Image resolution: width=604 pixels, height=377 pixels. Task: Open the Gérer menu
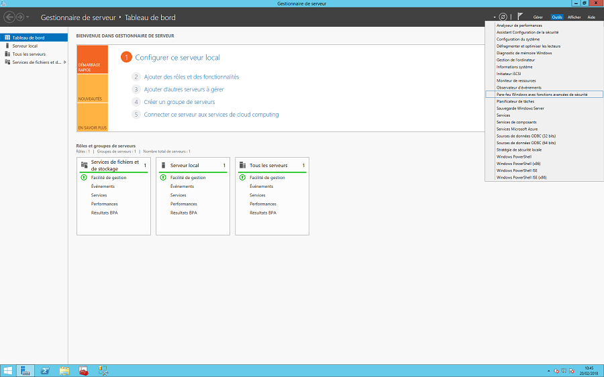pyautogui.click(x=538, y=17)
